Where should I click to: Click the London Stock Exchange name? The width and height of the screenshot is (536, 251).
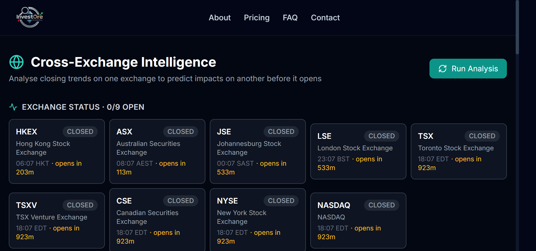pyautogui.click(x=355, y=148)
